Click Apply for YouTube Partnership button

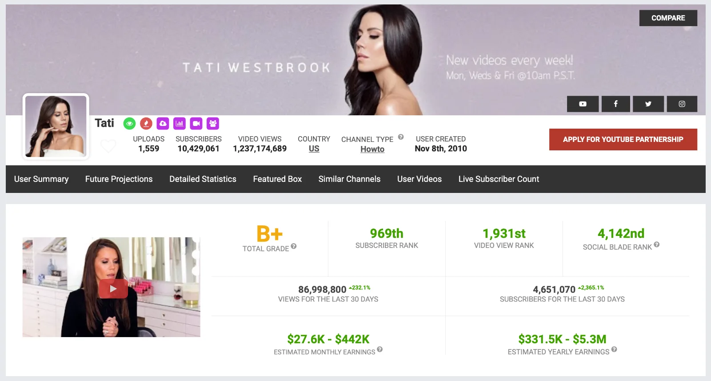(623, 139)
